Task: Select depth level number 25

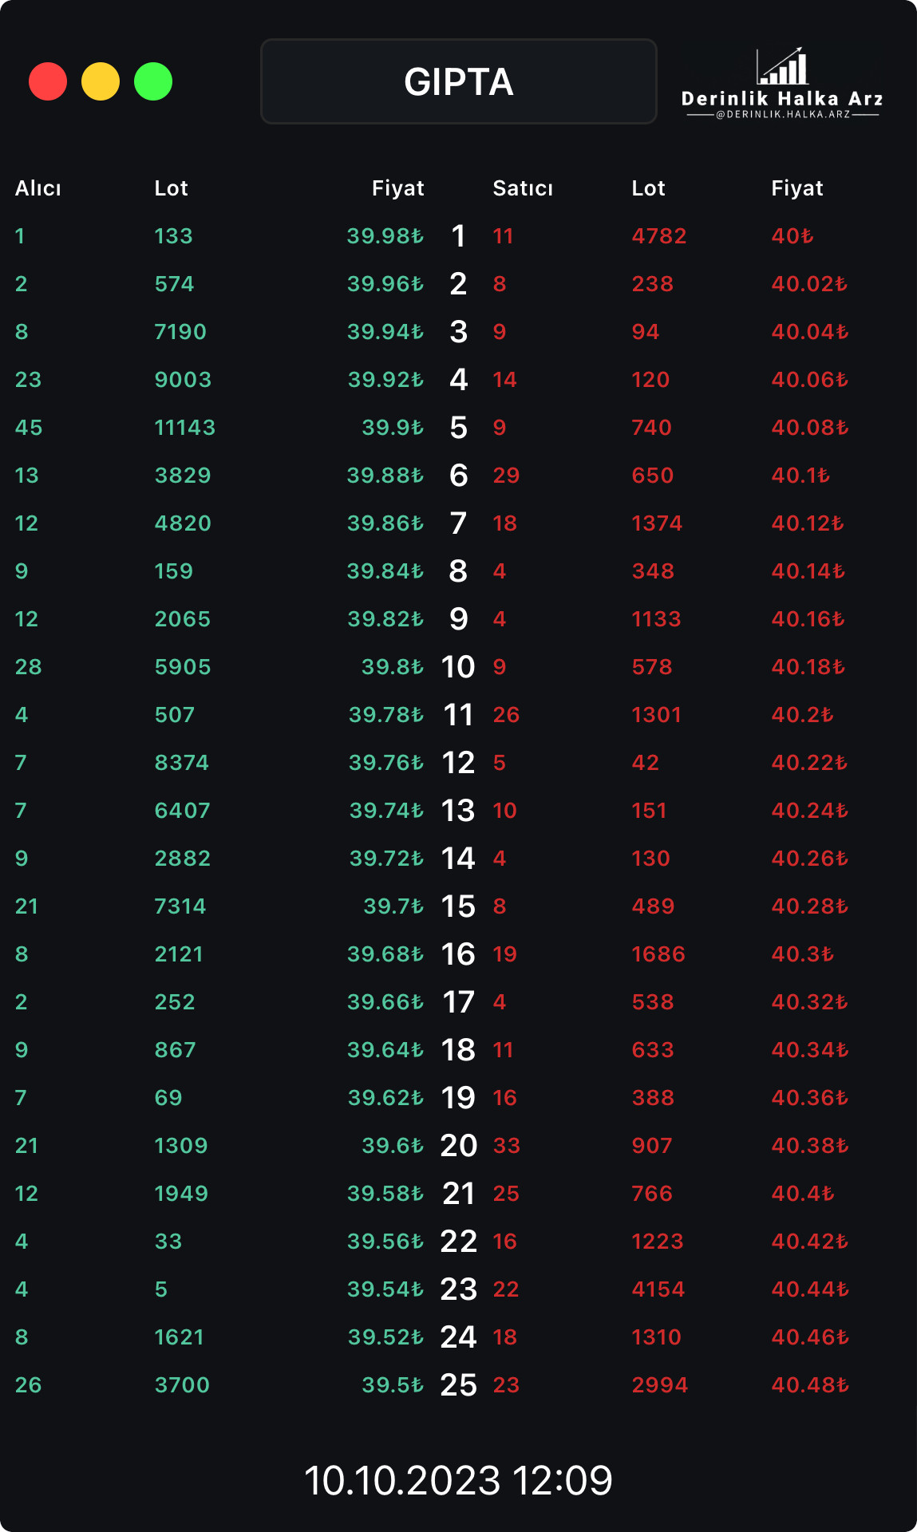Action: (459, 1385)
